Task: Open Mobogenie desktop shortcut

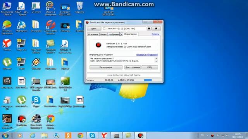Action: point(22,26)
